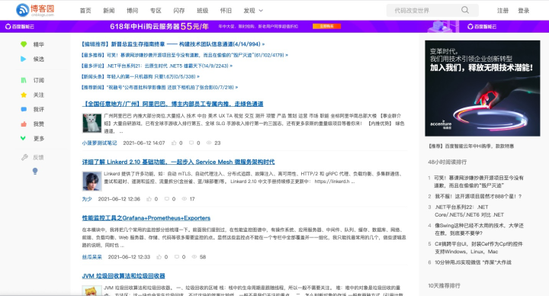Image resolution: width=549 pixels, height=296 pixels.
Task: Open ranking item 我不服！这开源项目居然才888个星
Action: coord(478,196)
